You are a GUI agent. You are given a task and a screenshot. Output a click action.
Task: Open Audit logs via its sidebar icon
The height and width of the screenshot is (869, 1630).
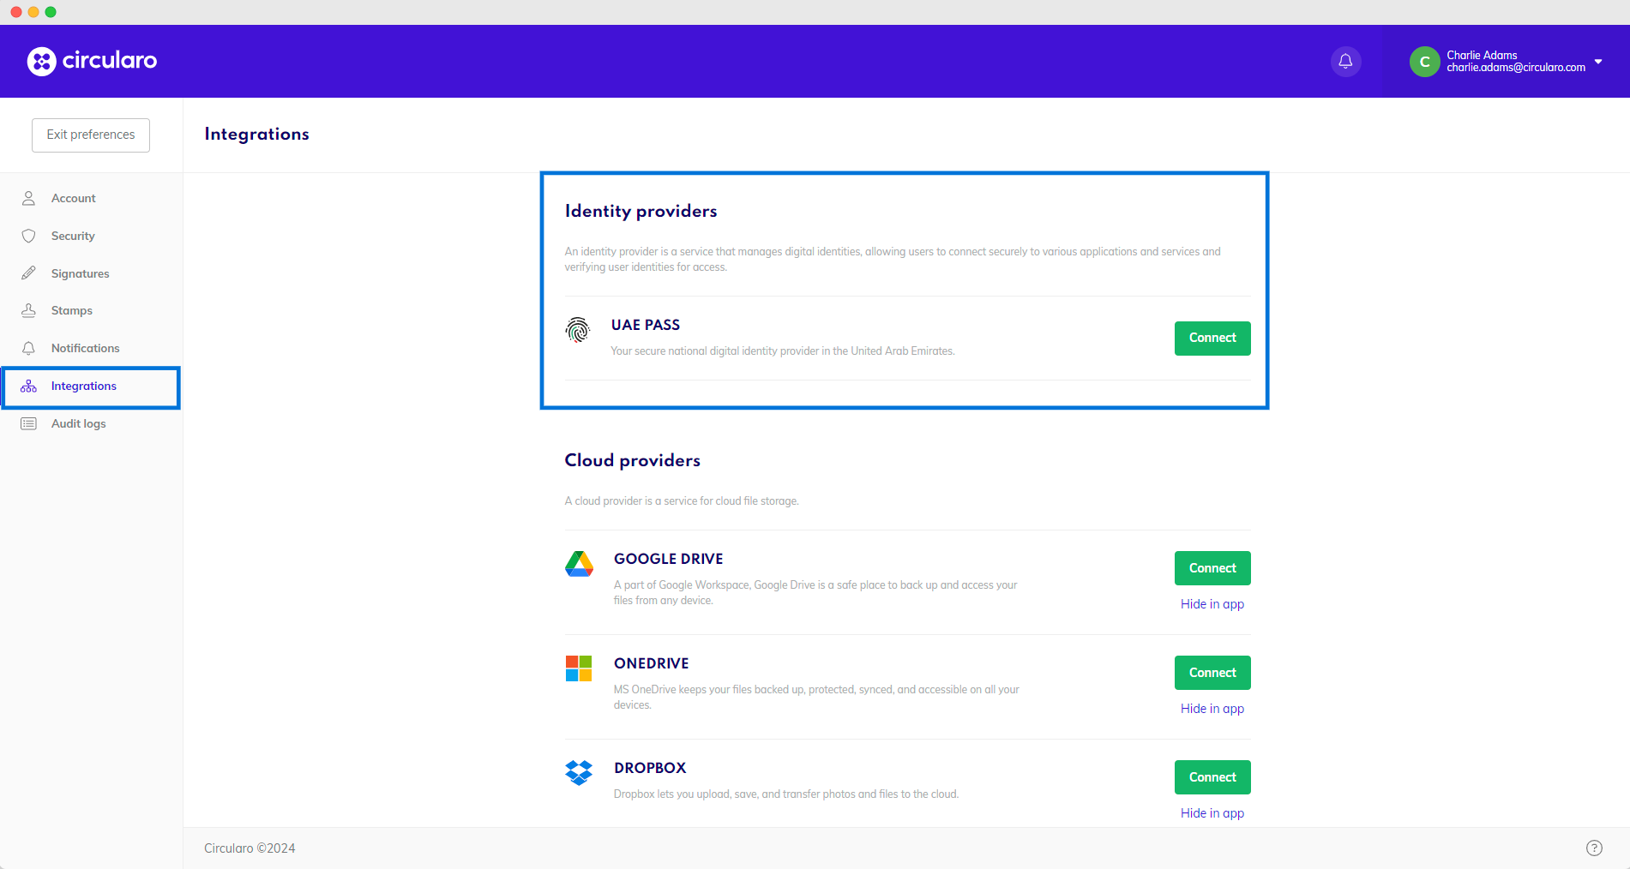tap(28, 423)
